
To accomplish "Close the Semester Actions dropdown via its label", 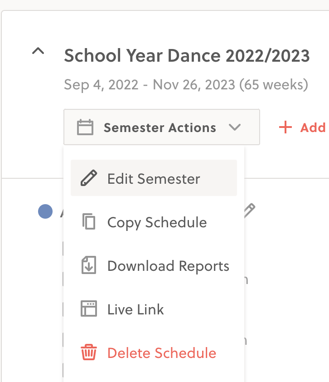I will click(160, 127).
